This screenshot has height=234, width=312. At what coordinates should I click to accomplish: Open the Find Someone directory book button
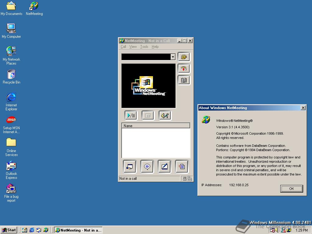[184, 80]
